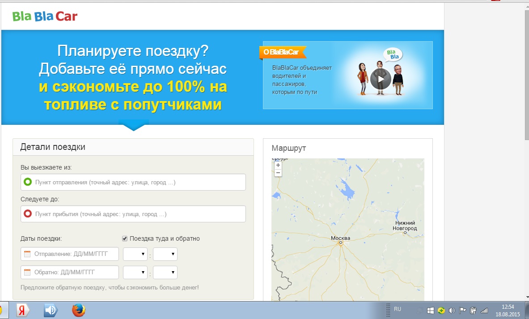This screenshot has width=529, height=319.
Task: Click the green departure point marker icon
Action: (28, 182)
